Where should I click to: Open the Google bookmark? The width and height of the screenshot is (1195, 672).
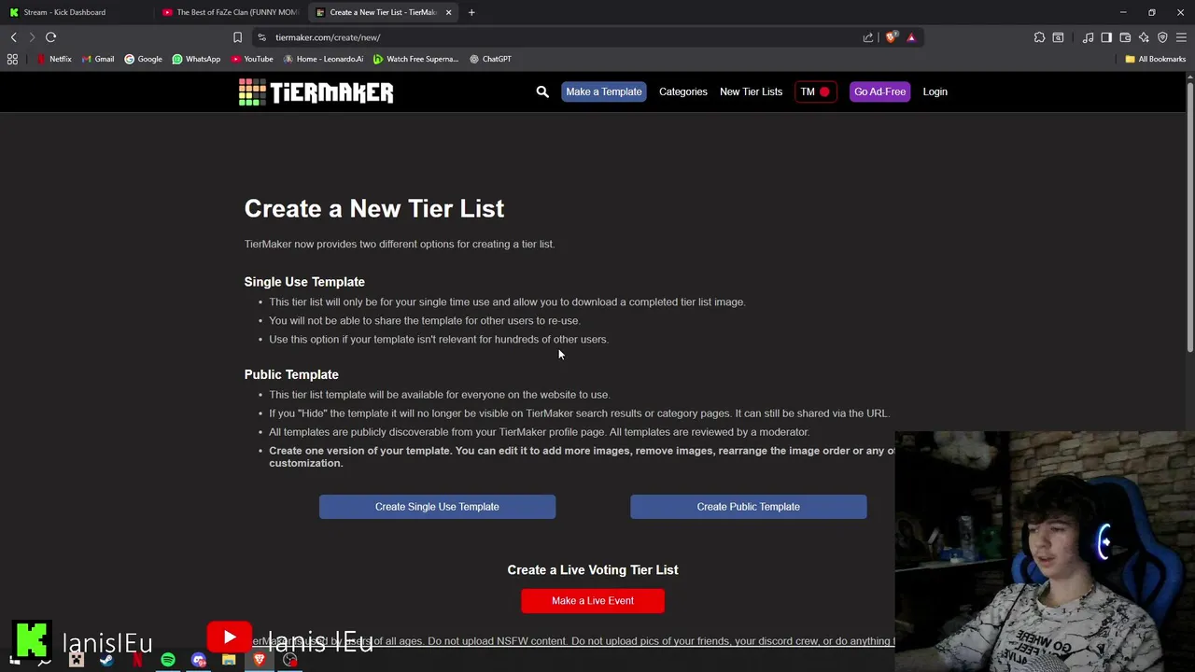143,59
